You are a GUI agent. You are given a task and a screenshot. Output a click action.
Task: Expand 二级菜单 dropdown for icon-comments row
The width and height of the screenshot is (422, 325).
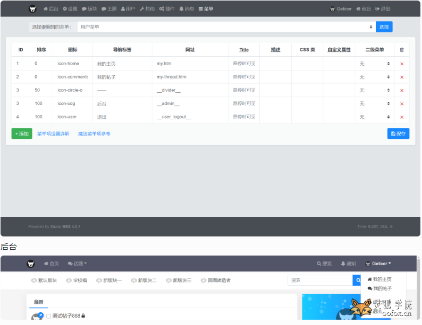(x=374, y=77)
